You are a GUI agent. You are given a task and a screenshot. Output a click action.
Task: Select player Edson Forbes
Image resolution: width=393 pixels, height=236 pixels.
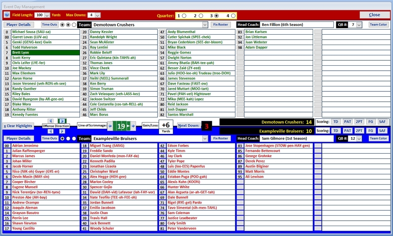pyautogui.click(x=201, y=145)
